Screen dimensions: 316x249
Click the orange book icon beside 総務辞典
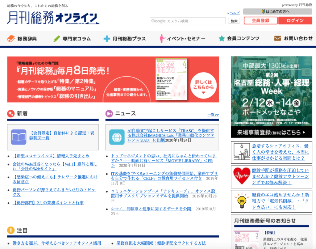point(11,39)
